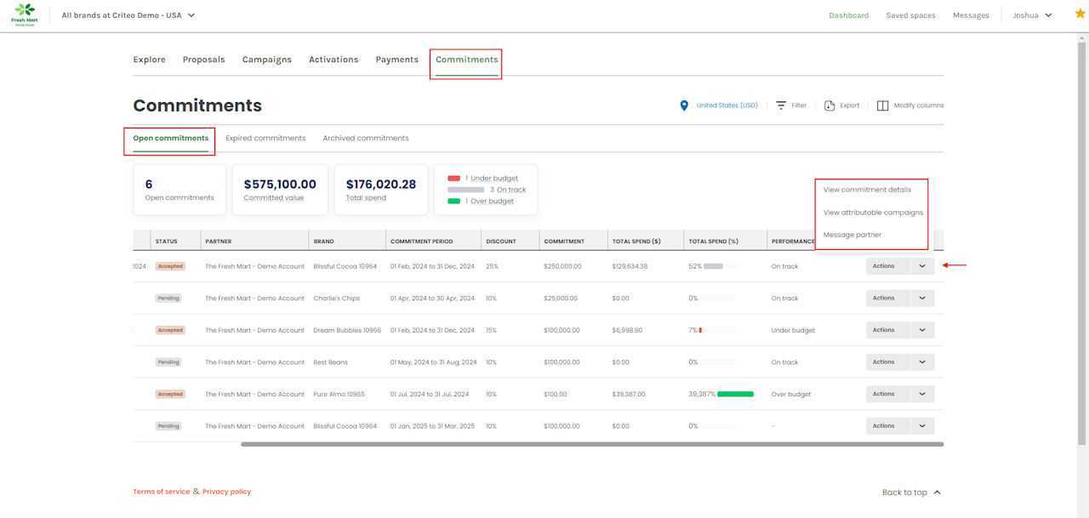Expand Actions chevron for Charlie's Chips row
This screenshot has height=518, width=1089.
point(922,299)
